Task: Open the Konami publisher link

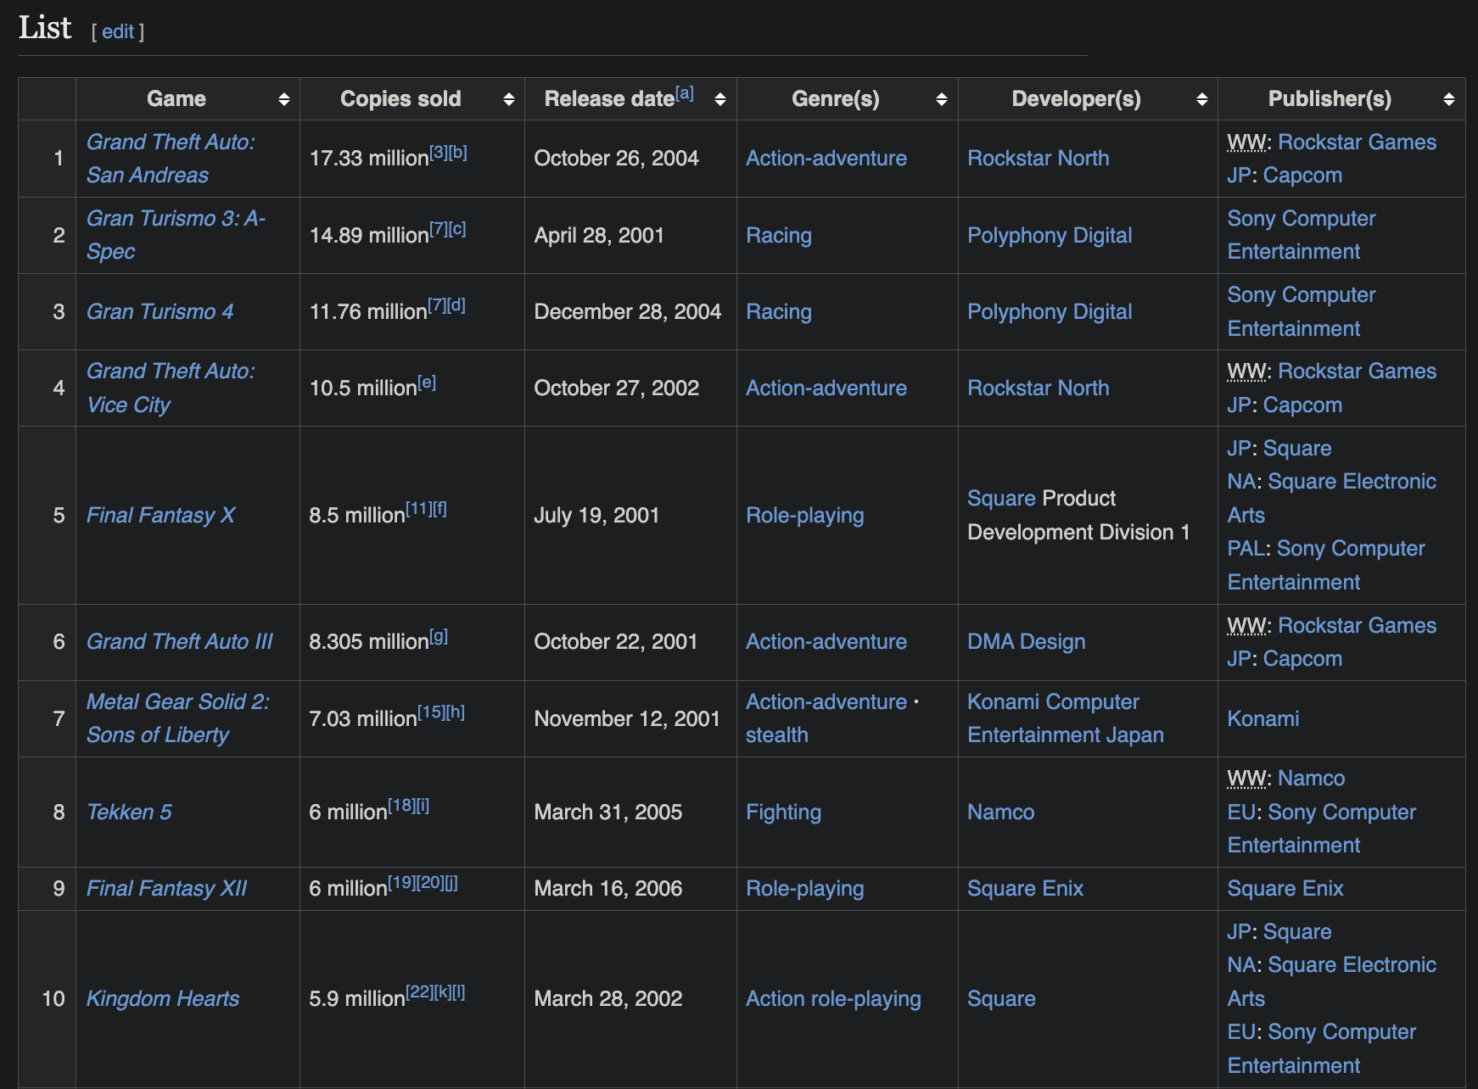Action: point(1263,718)
